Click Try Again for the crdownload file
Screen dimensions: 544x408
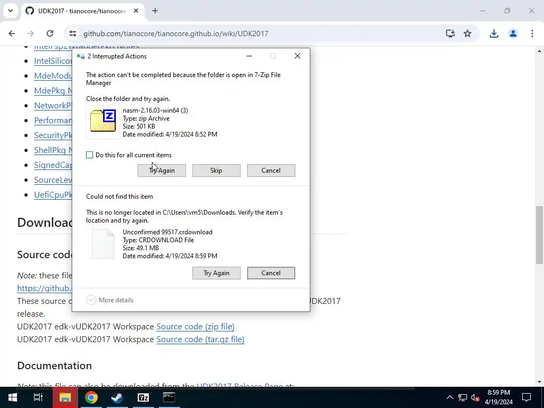point(216,273)
